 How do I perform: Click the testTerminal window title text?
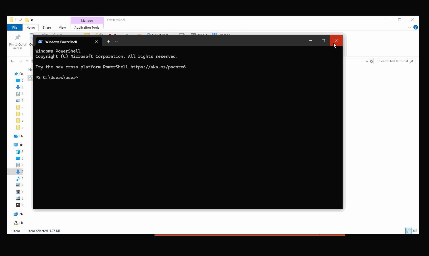pyautogui.click(x=116, y=20)
